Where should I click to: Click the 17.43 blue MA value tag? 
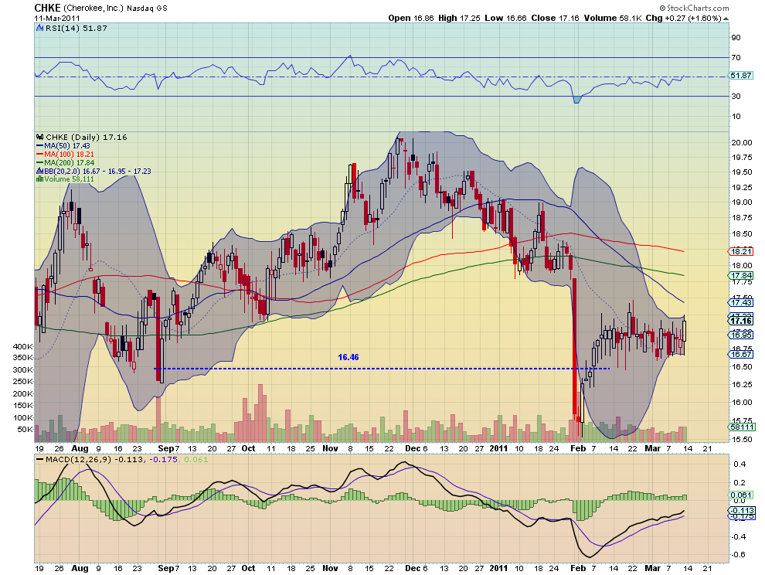740,303
